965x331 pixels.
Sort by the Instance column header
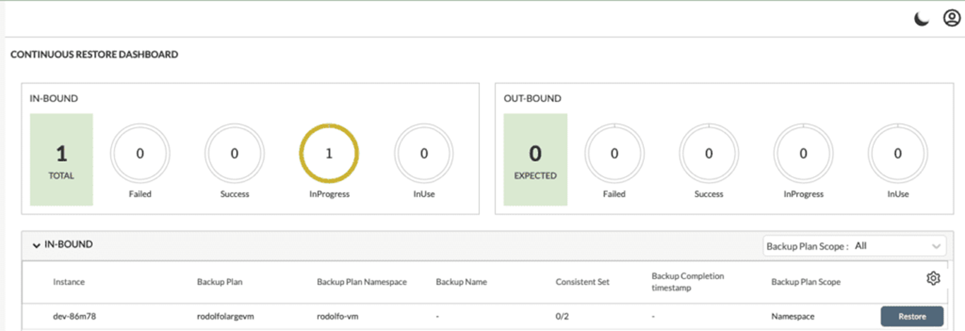pos(69,282)
